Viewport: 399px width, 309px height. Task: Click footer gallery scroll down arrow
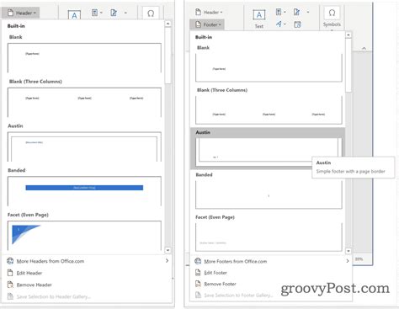[x=348, y=251]
